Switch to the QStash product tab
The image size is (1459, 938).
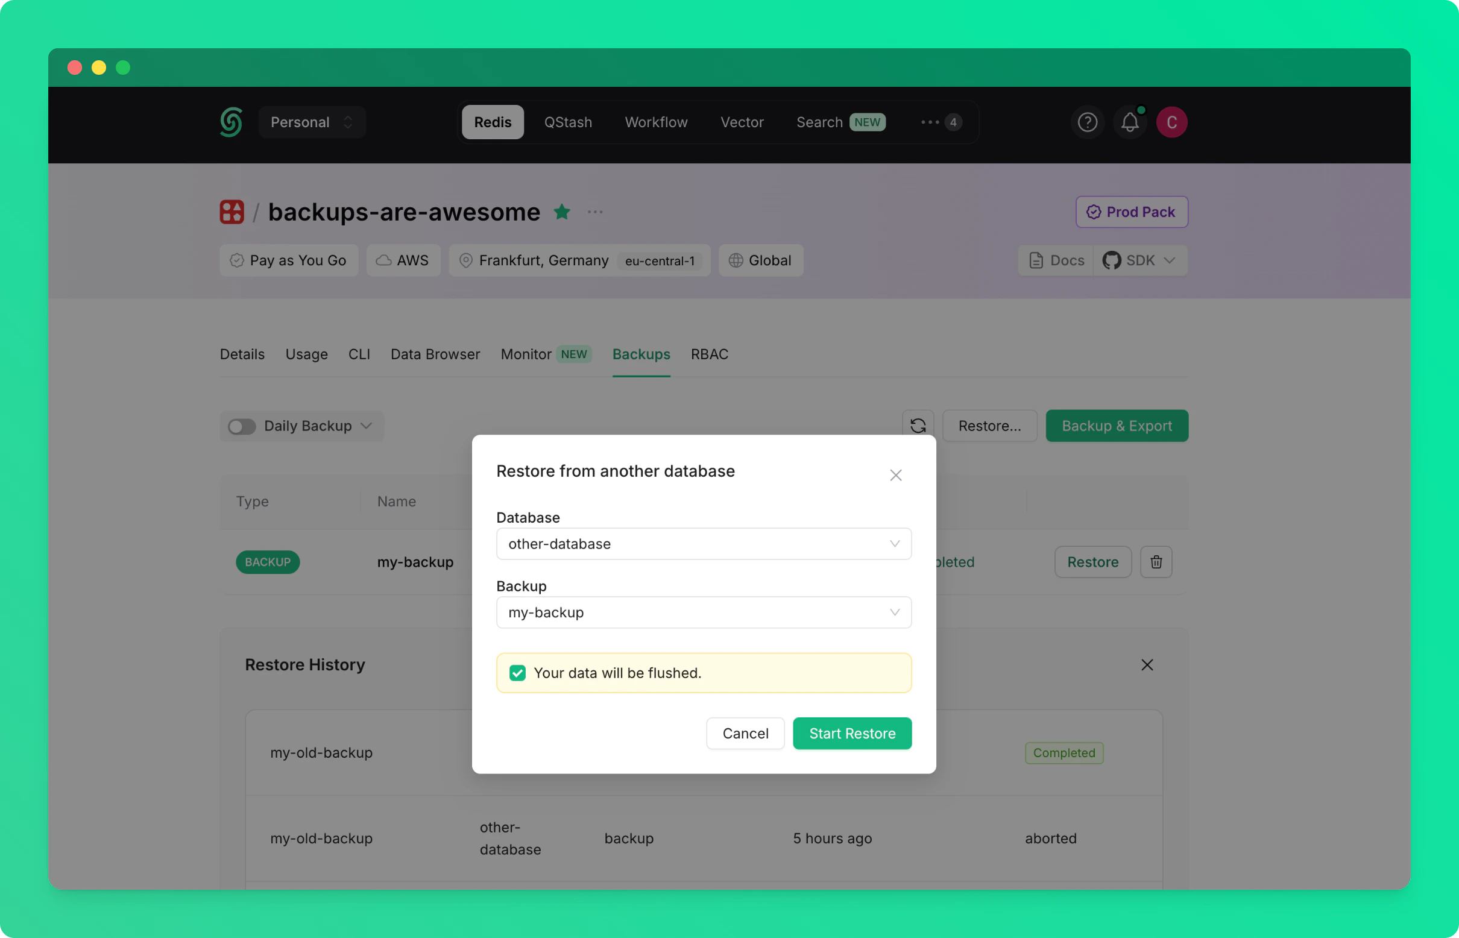coord(568,122)
